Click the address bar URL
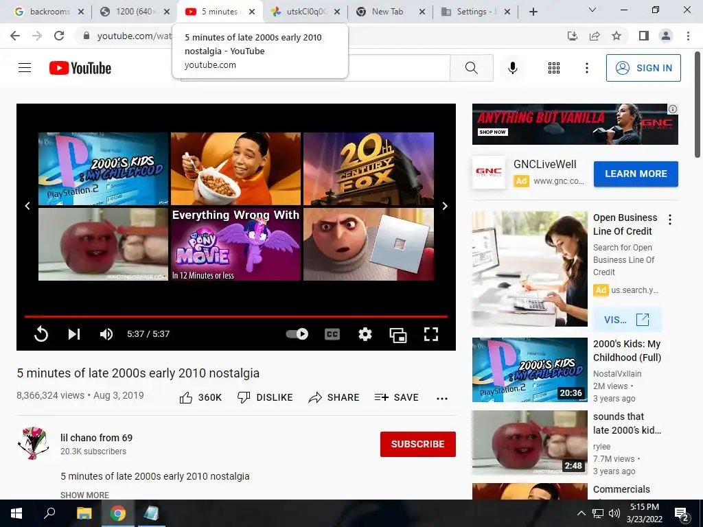703x527 pixels. point(134,36)
